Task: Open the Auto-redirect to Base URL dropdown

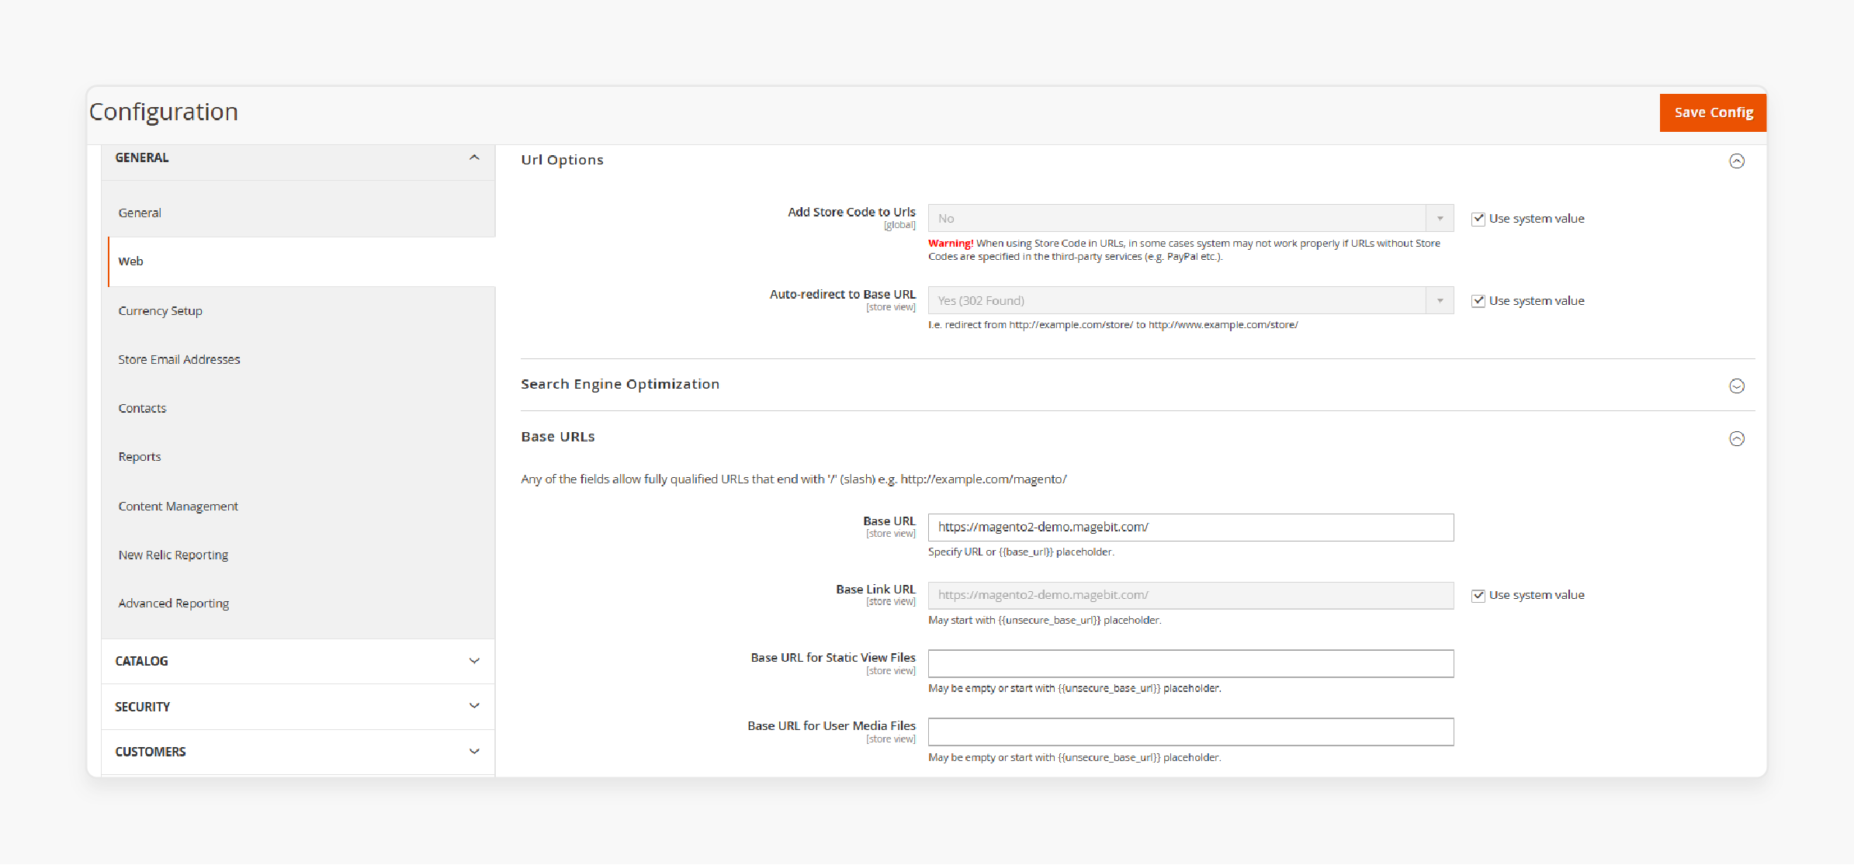Action: click(1190, 301)
